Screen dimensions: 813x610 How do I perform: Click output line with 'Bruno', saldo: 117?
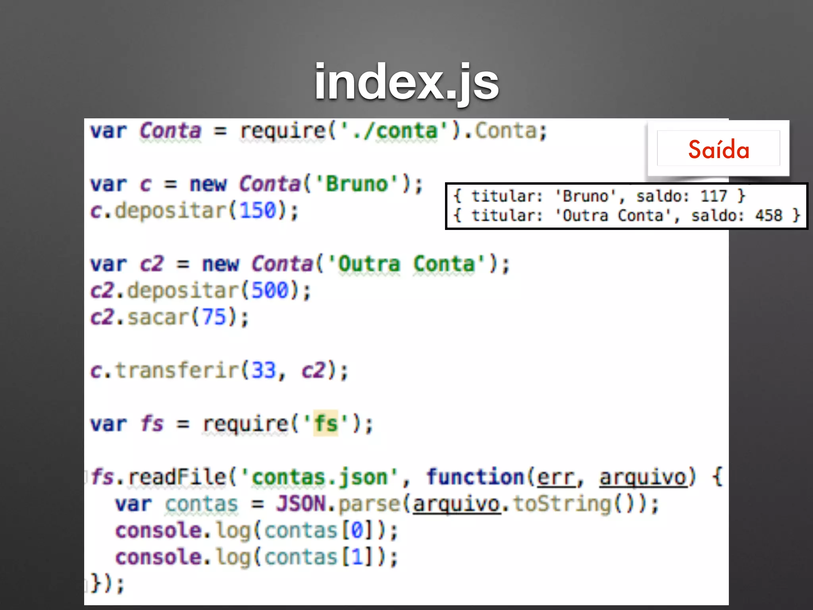point(599,196)
